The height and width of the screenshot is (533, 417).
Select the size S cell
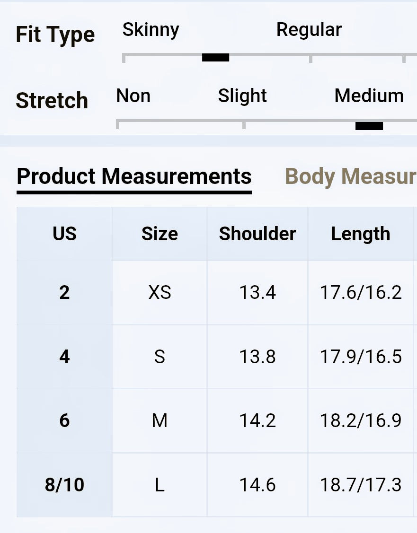(x=160, y=357)
